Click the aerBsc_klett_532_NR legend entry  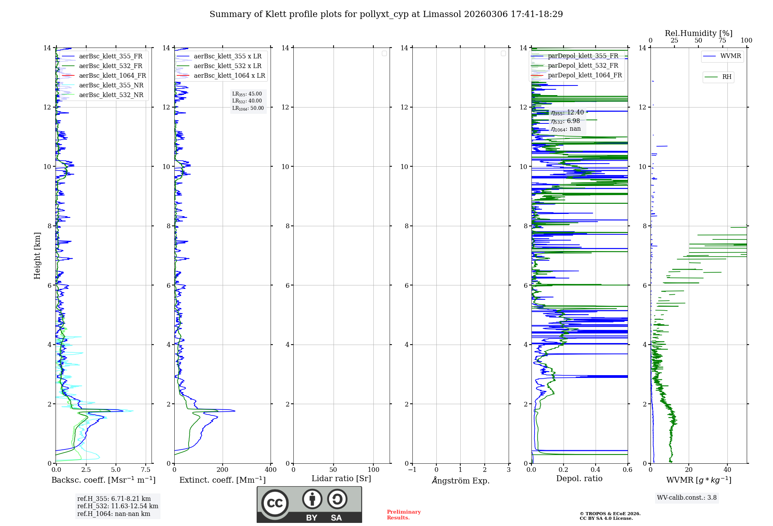[111, 95]
